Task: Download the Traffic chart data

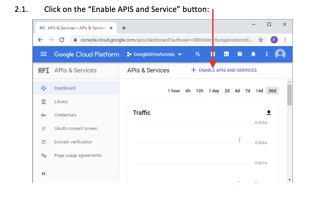Action: [269, 113]
